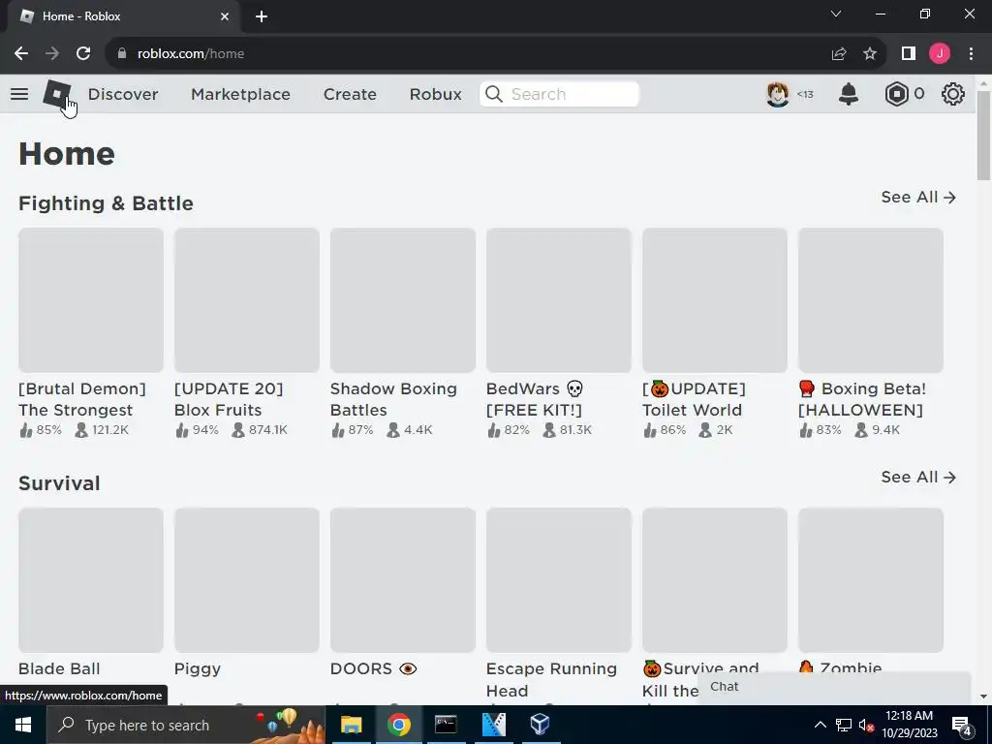Open Windows Start menu
Screen dimensions: 992x744
(23, 725)
